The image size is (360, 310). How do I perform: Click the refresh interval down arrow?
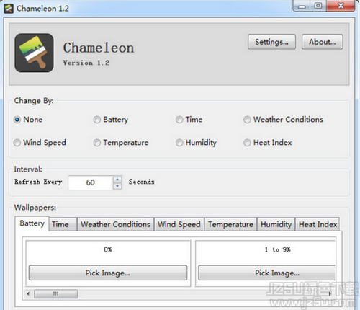coord(117,186)
